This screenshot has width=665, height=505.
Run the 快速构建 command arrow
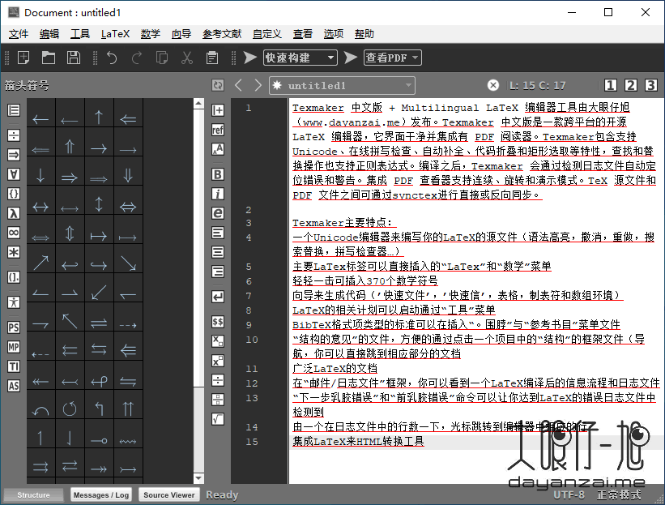click(x=249, y=58)
